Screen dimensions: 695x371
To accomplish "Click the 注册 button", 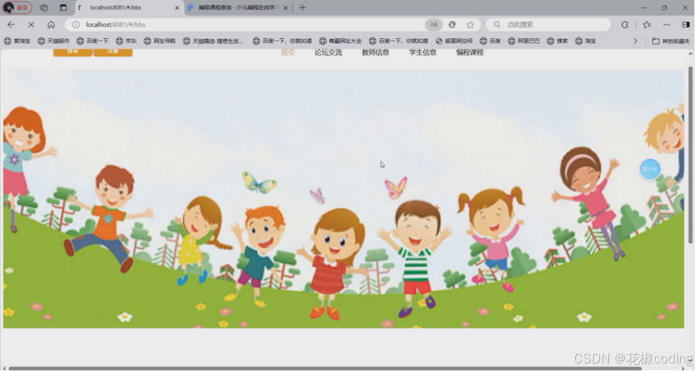I will click(x=113, y=53).
